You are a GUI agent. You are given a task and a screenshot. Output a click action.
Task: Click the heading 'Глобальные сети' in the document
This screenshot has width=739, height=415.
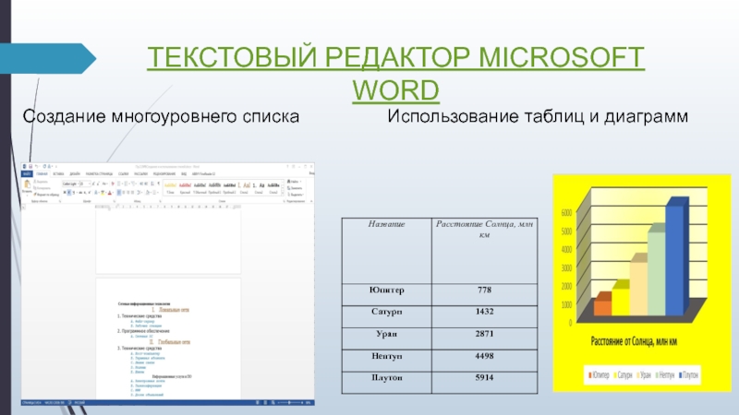click(174, 342)
